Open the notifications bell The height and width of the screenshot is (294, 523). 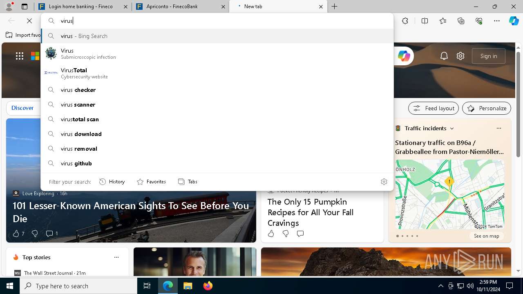click(444, 56)
